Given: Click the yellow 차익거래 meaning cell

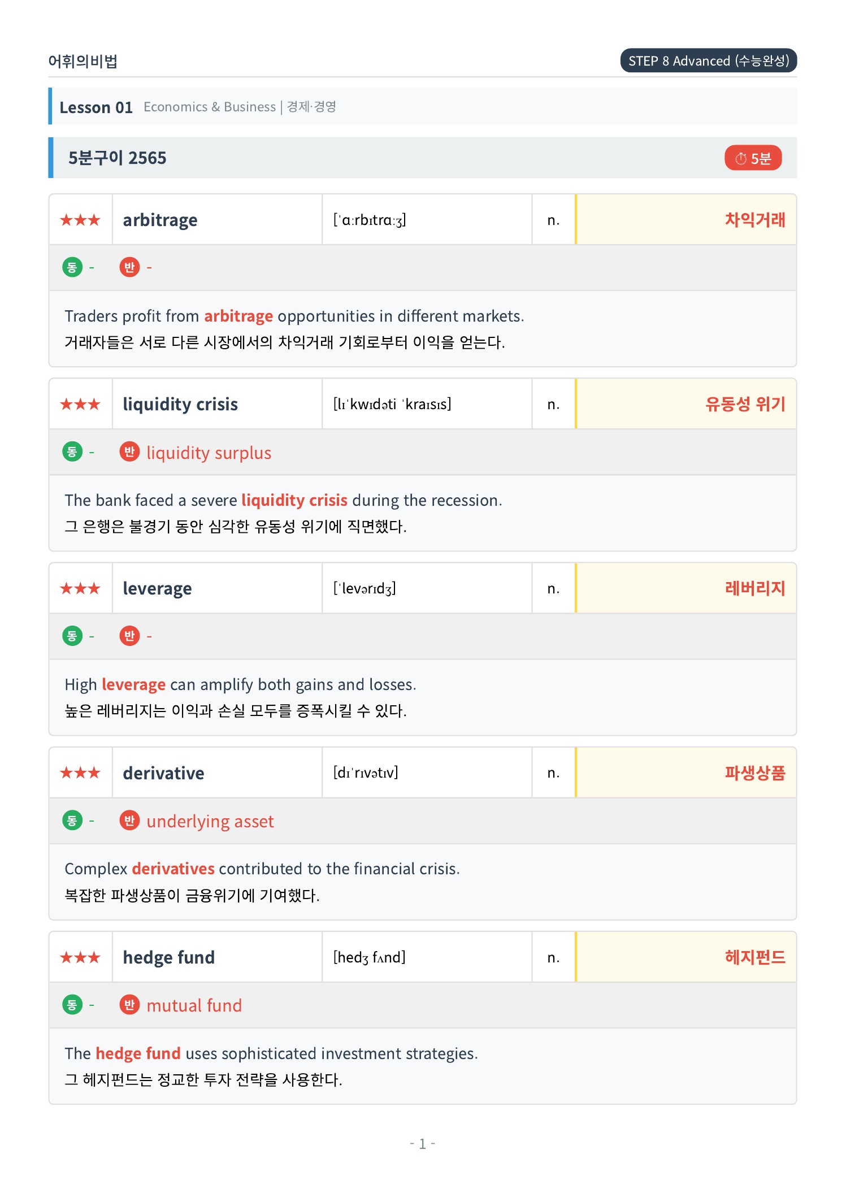Looking at the screenshot, I should click(x=686, y=220).
